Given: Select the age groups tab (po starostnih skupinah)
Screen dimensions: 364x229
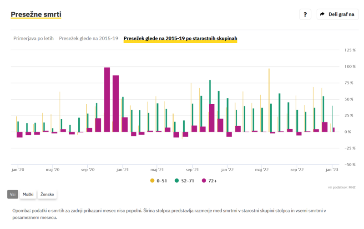Looking at the screenshot, I should coord(180,39).
